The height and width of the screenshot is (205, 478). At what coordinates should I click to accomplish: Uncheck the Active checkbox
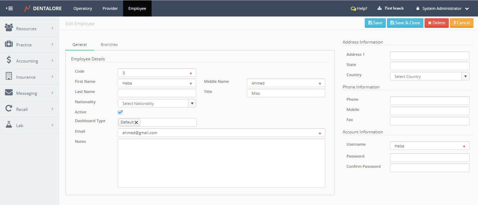[120, 112]
